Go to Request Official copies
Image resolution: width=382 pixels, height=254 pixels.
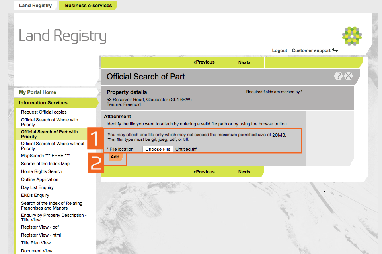tap(44, 112)
